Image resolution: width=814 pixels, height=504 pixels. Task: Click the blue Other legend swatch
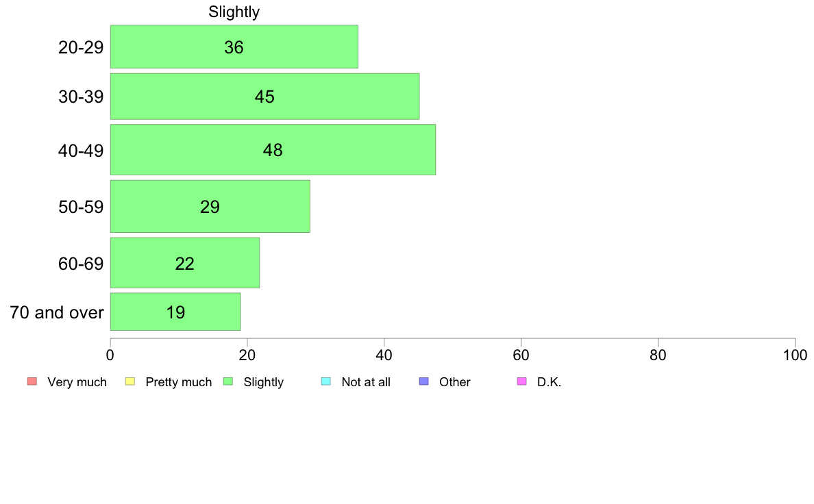point(423,381)
